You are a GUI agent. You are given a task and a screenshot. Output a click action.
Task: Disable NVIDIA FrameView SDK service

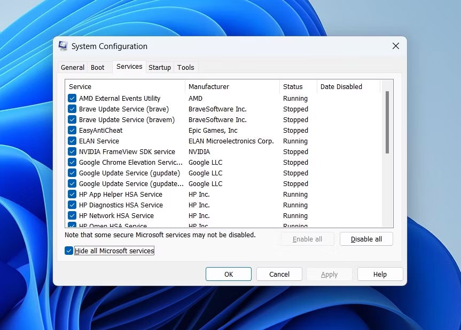point(72,151)
